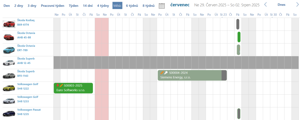The image size is (300, 120).
Task: Click pencil icon on Siemens Energy reservation
Action: tap(162, 73)
